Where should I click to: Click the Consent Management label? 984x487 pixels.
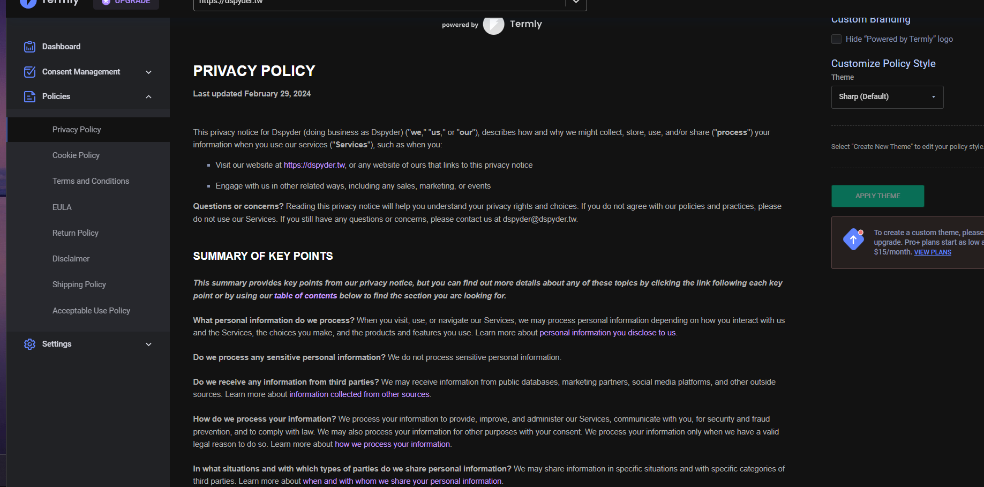(x=81, y=72)
